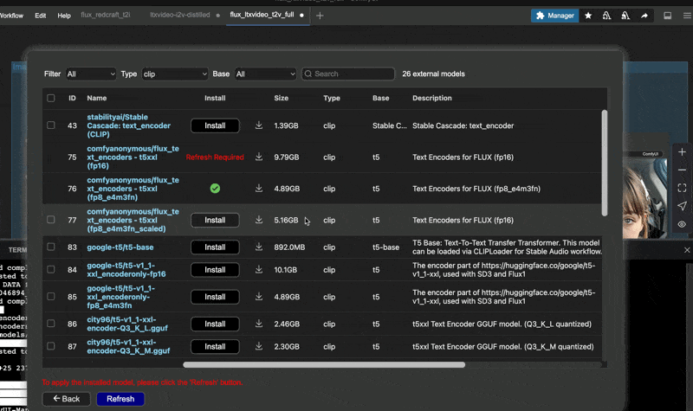This screenshot has width=693, height=411.
Task: Click download icon for the 4.89GB t5xxl fp8_e4m3fn row 76
Action: (259, 188)
